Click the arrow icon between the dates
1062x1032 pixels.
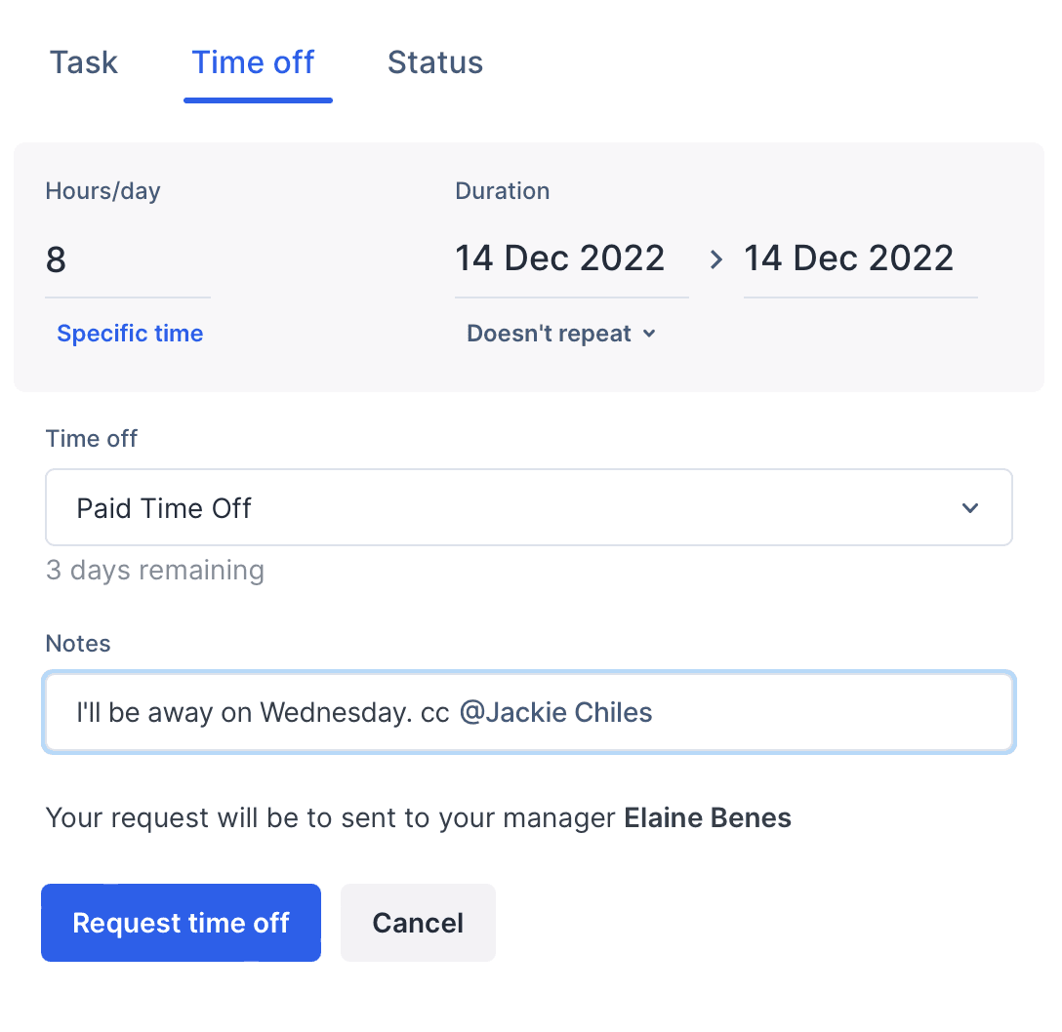[x=716, y=259]
